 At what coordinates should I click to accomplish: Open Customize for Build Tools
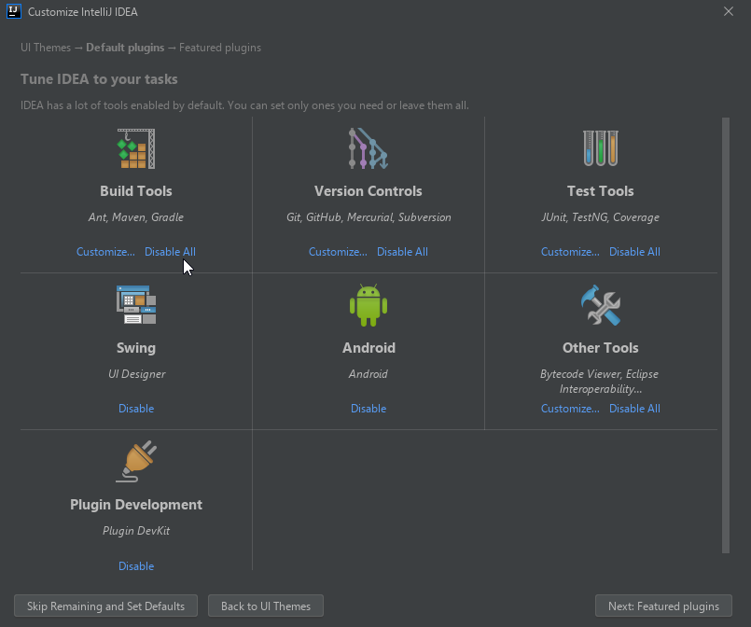pos(105,252)
